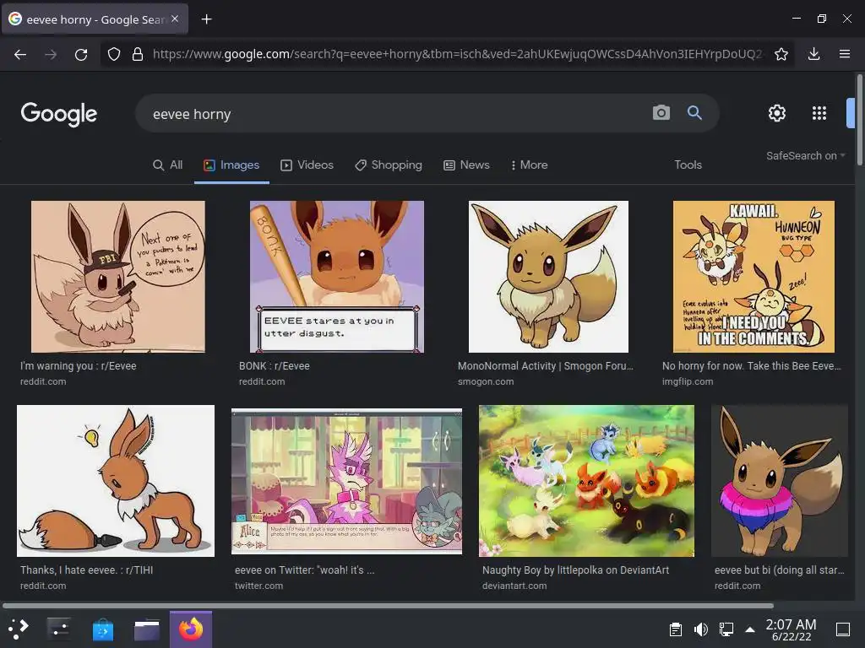Click the show desktop button

click(843, 629)
